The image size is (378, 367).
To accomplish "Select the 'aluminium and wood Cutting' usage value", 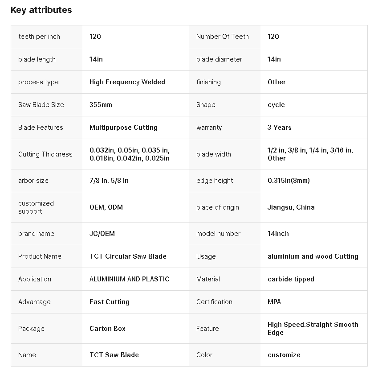I will (x=313, y=256).
